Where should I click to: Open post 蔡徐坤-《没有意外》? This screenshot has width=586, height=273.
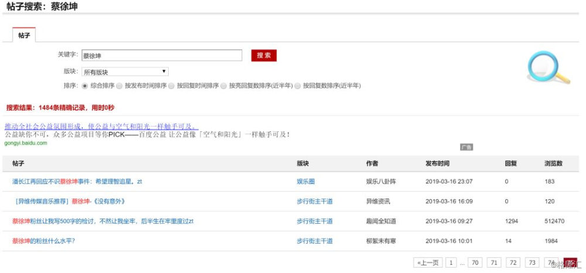70,202
